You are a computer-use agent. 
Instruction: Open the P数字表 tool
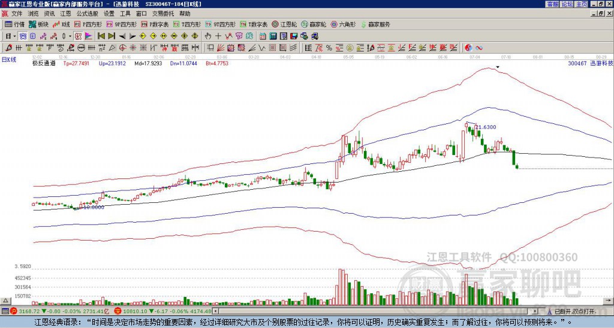tap(155, 24)
